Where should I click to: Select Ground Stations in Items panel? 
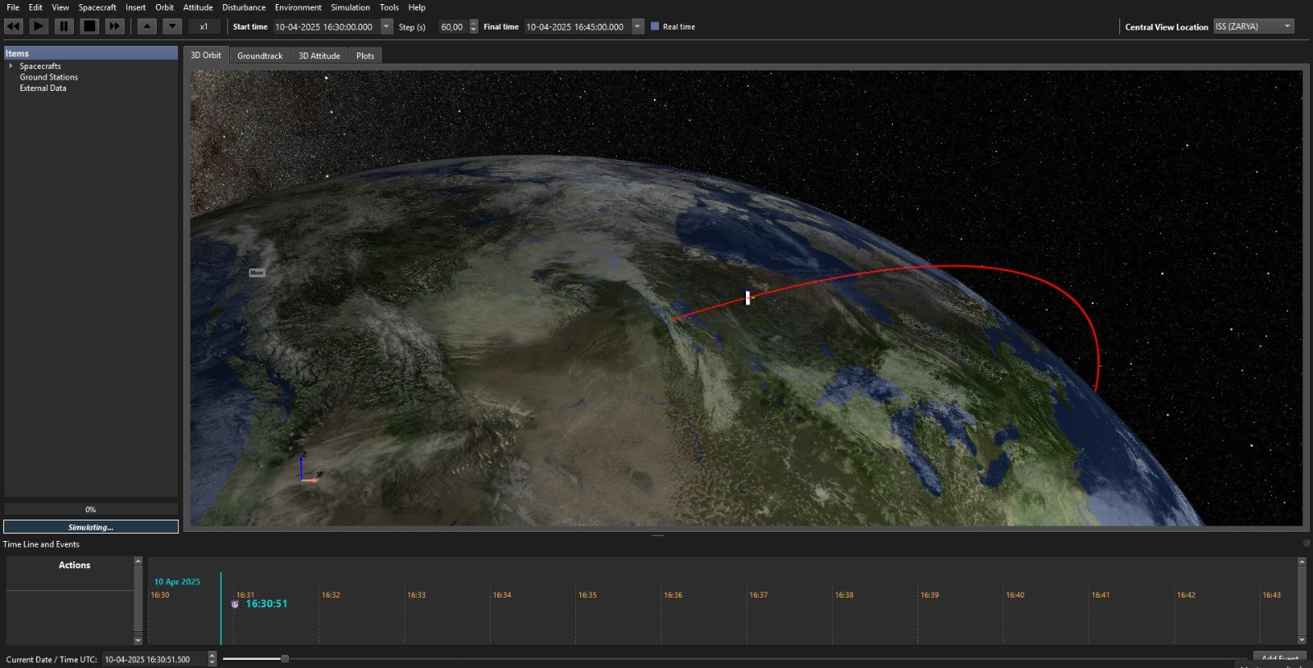[48, 77]
